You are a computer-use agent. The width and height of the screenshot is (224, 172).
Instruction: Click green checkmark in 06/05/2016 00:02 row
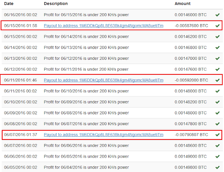click(217, 167)
